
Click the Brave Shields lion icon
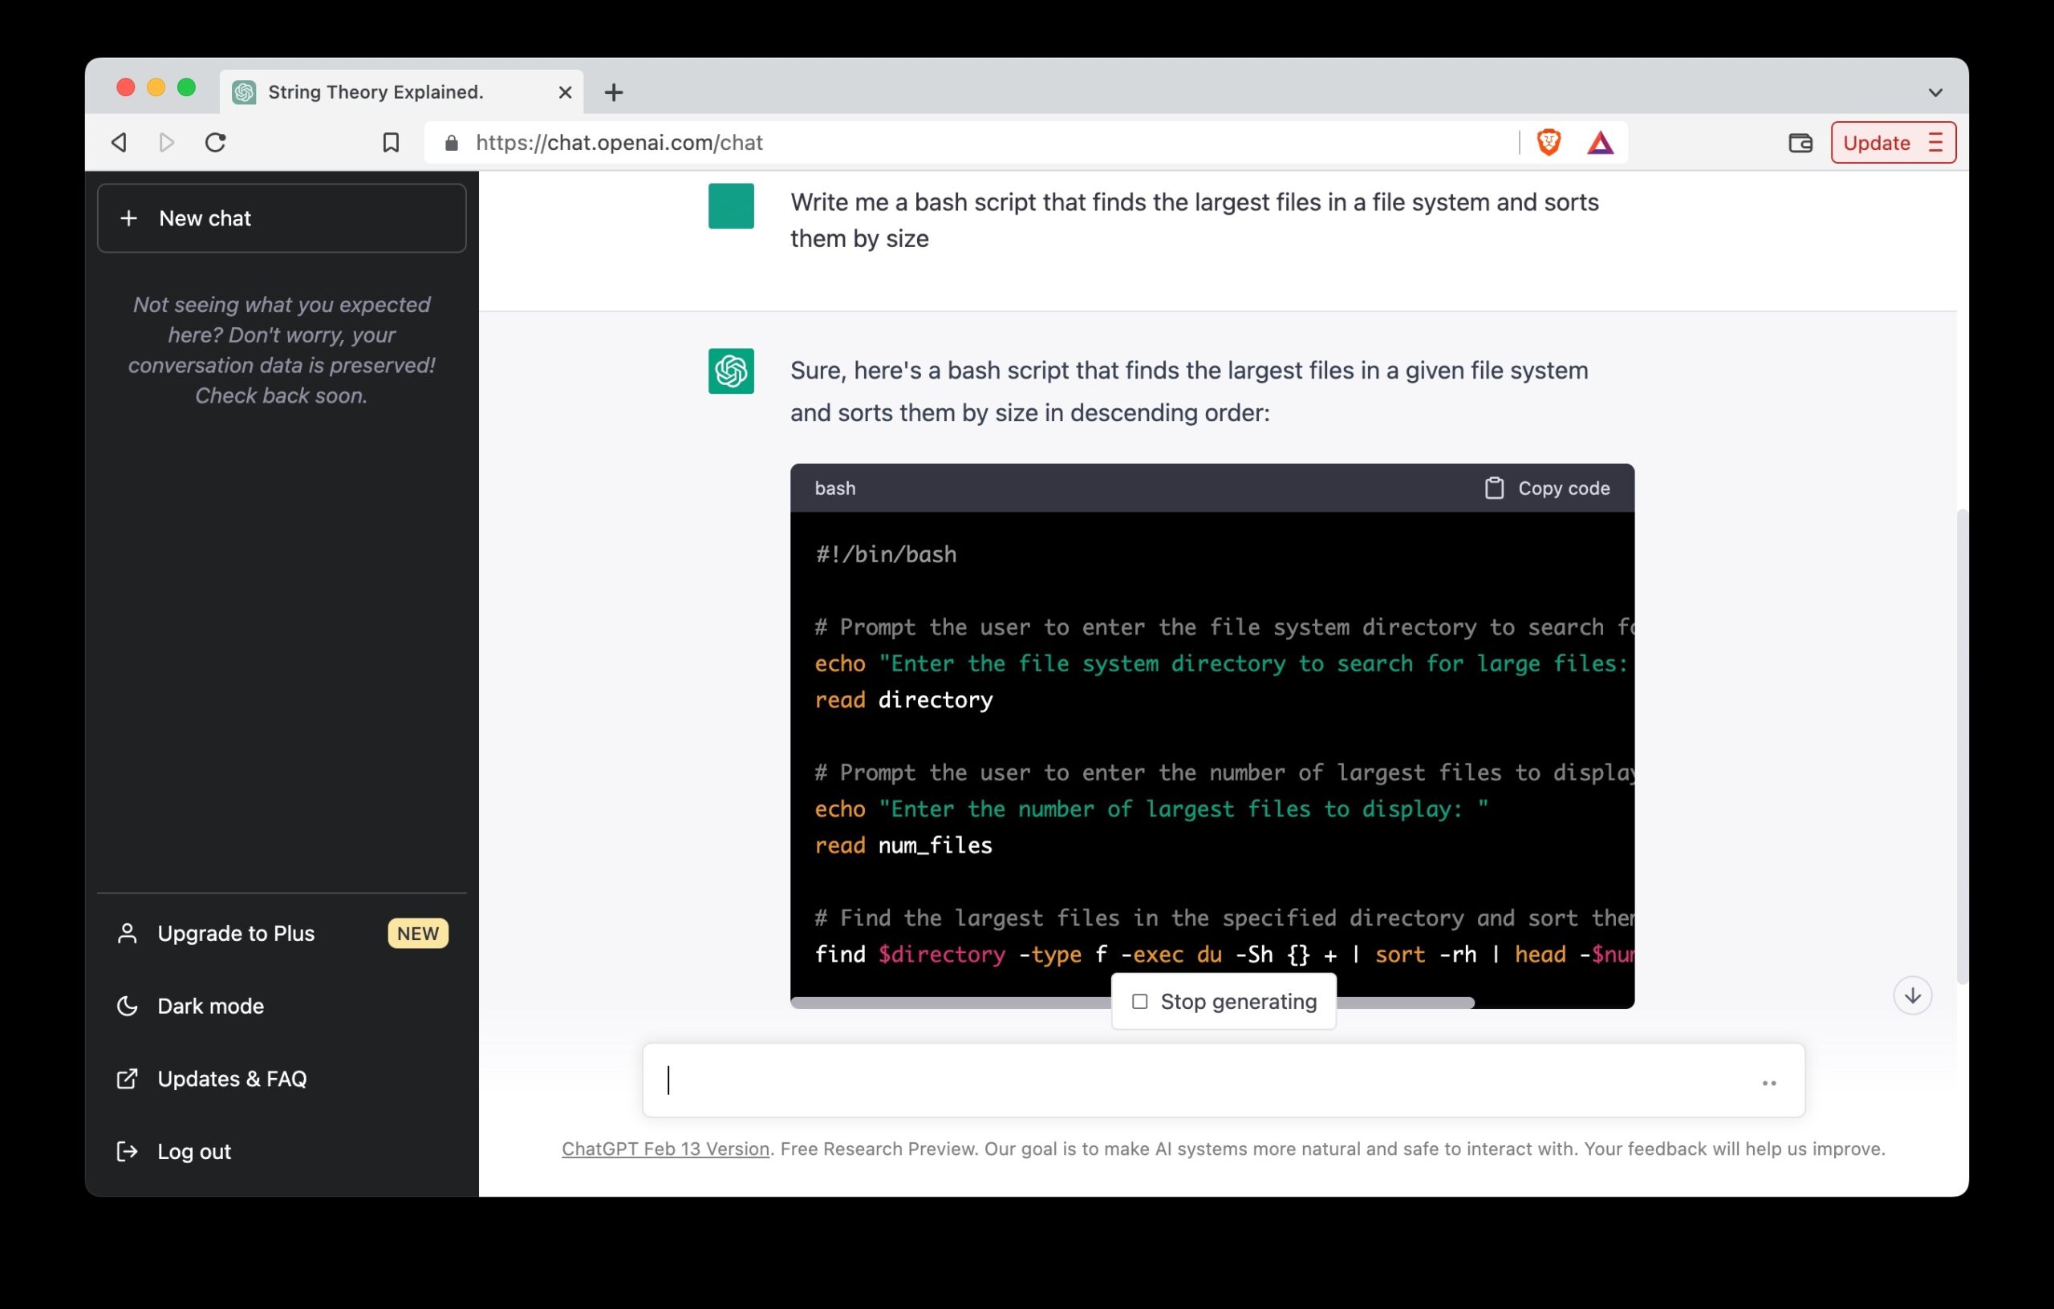[1549, 143]
